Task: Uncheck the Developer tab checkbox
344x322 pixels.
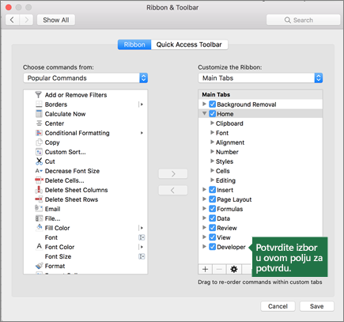Action: [213, 247]
